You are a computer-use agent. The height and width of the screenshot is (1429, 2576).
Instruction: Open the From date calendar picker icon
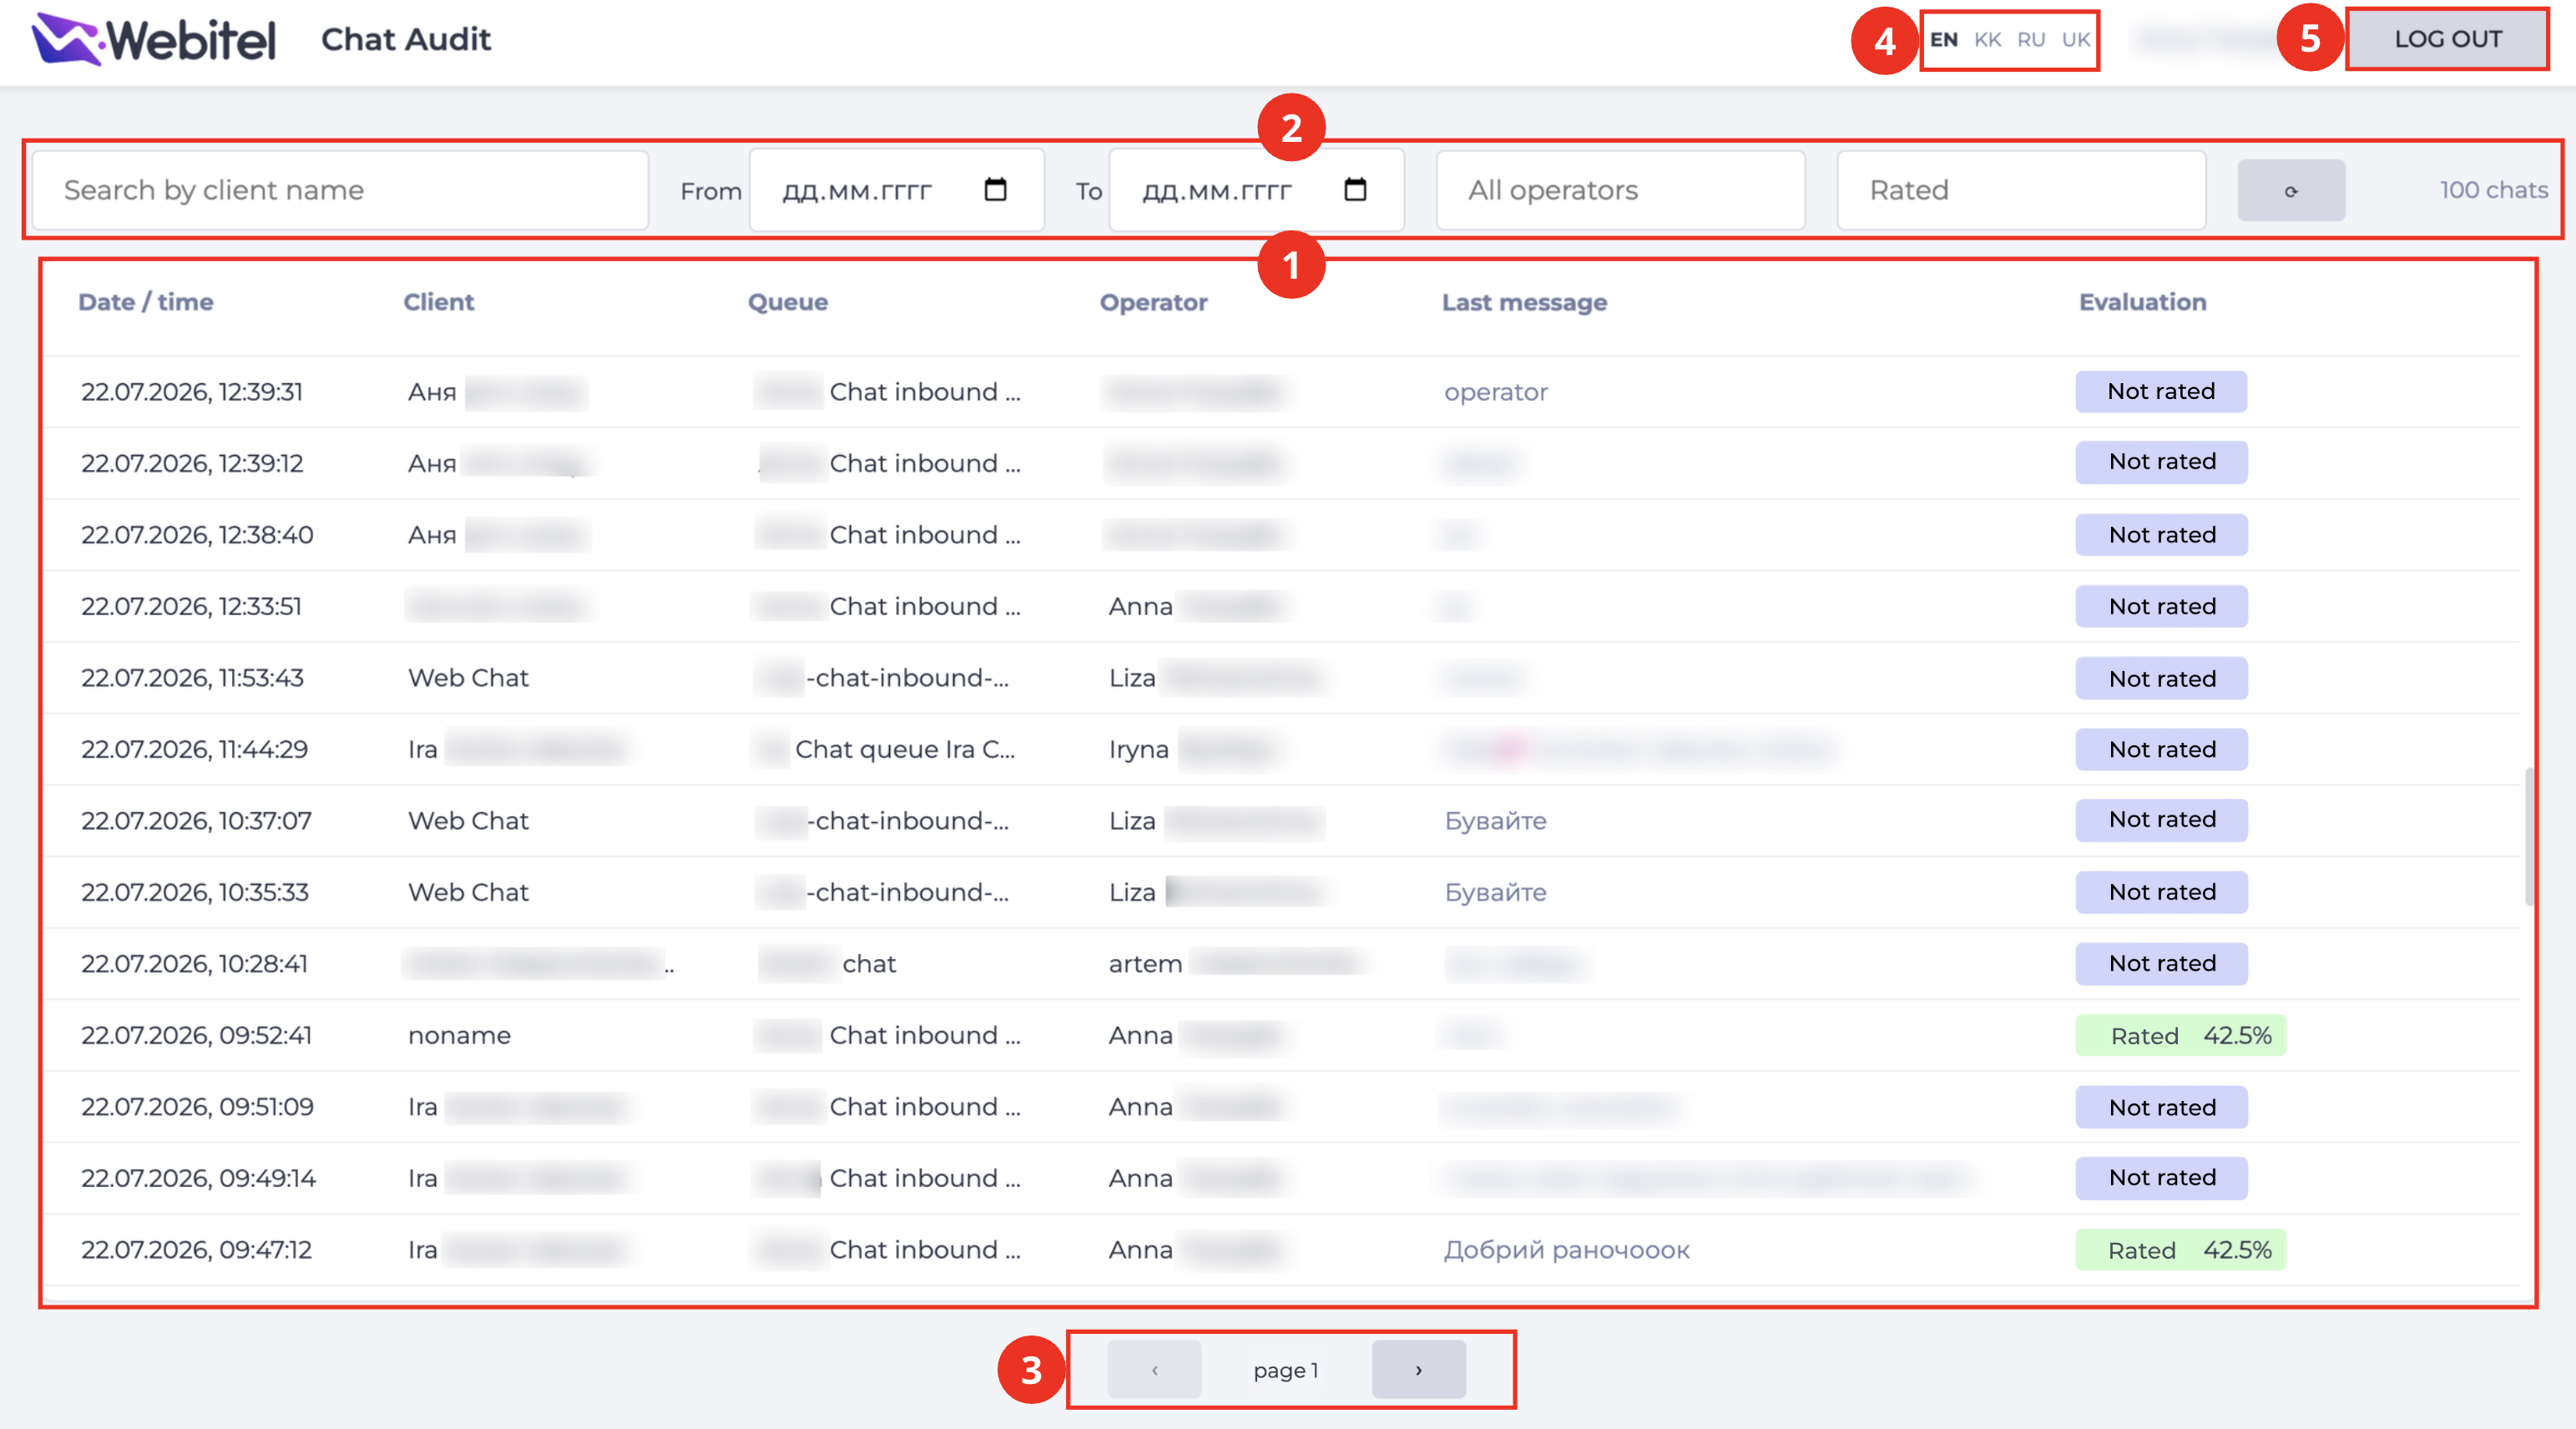point(995,190)
